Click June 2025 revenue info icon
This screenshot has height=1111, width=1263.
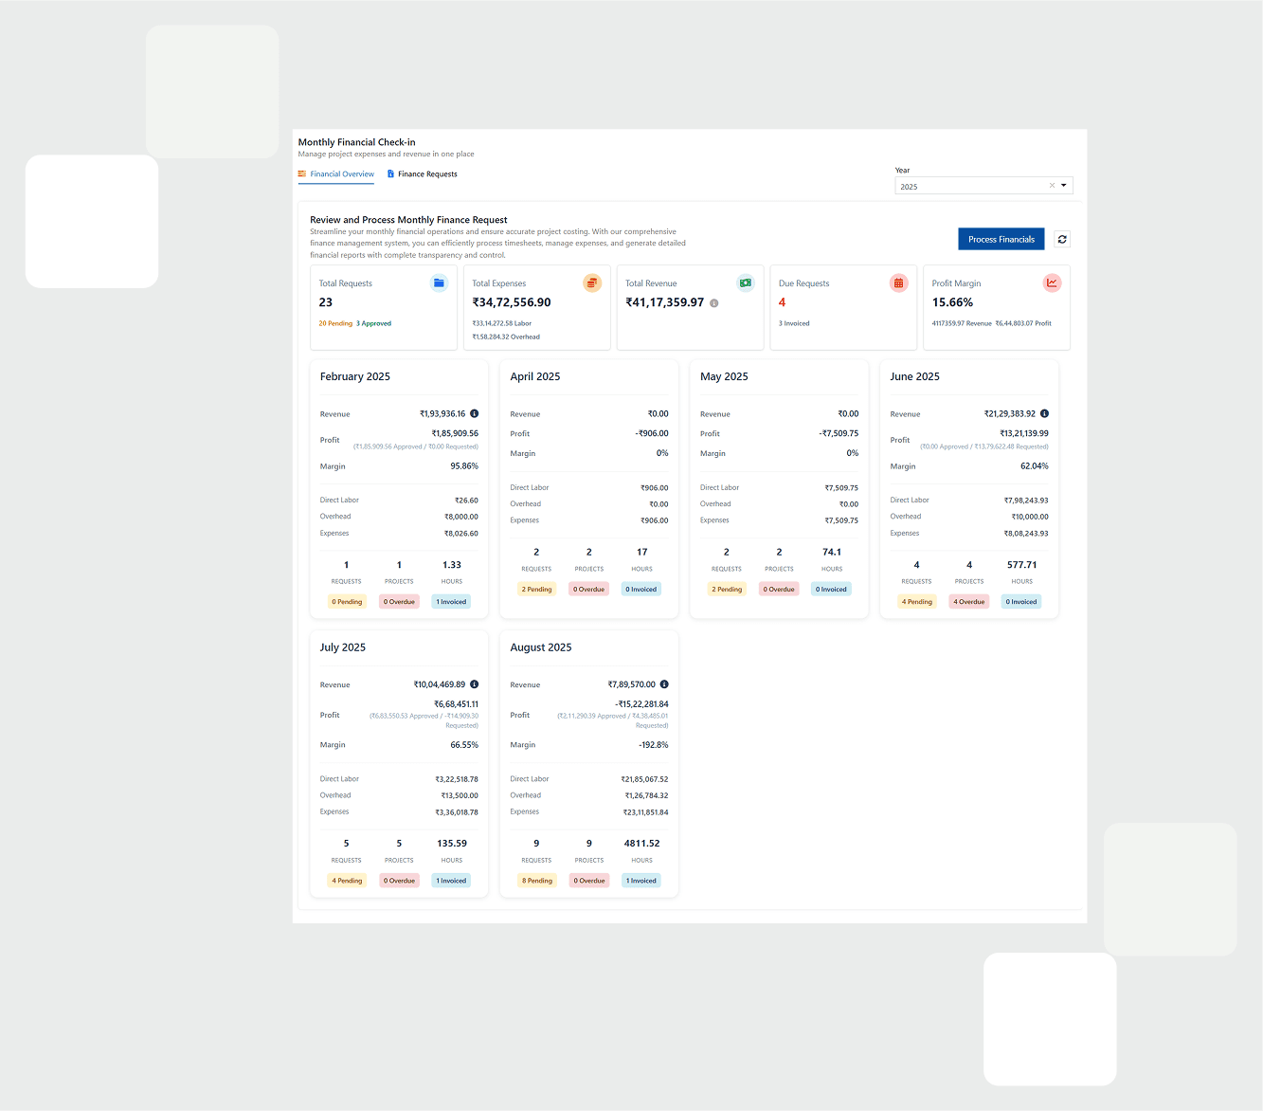1044,413
